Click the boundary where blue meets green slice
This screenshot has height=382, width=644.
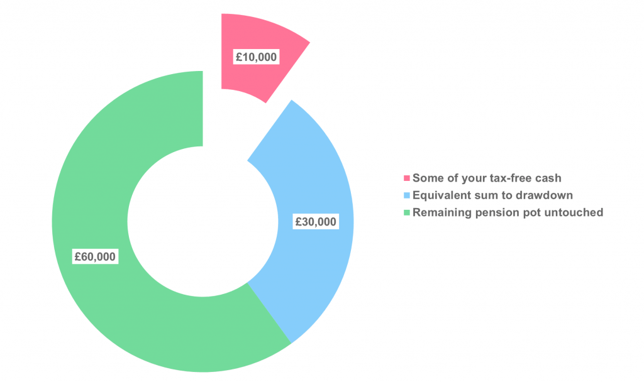[269, 313]
